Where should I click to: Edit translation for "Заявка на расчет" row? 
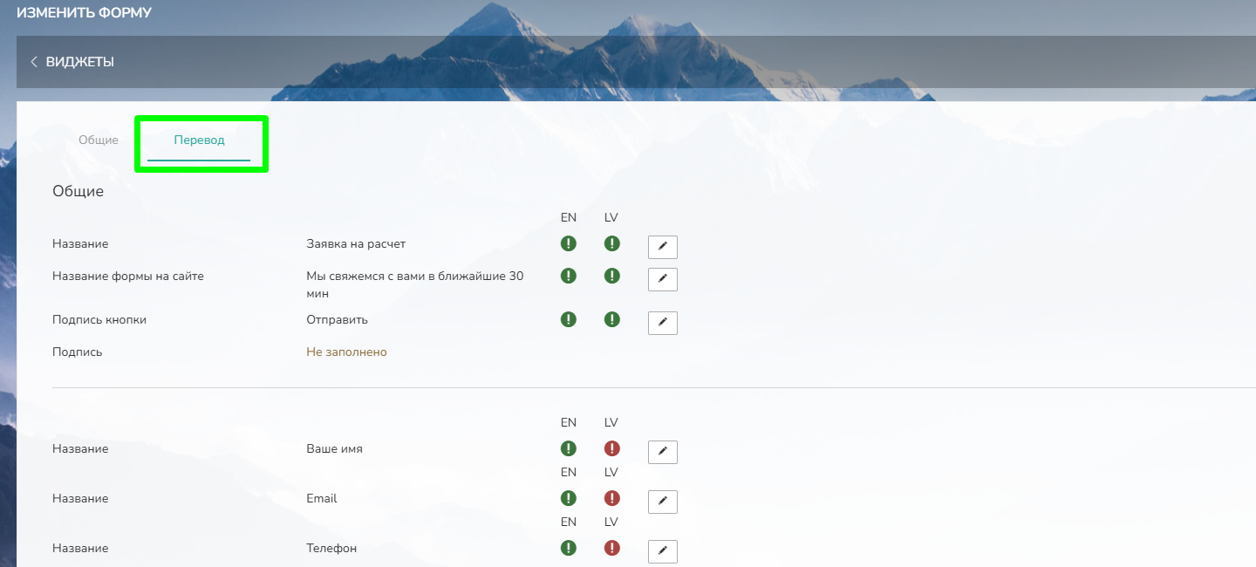pos(662,247)
